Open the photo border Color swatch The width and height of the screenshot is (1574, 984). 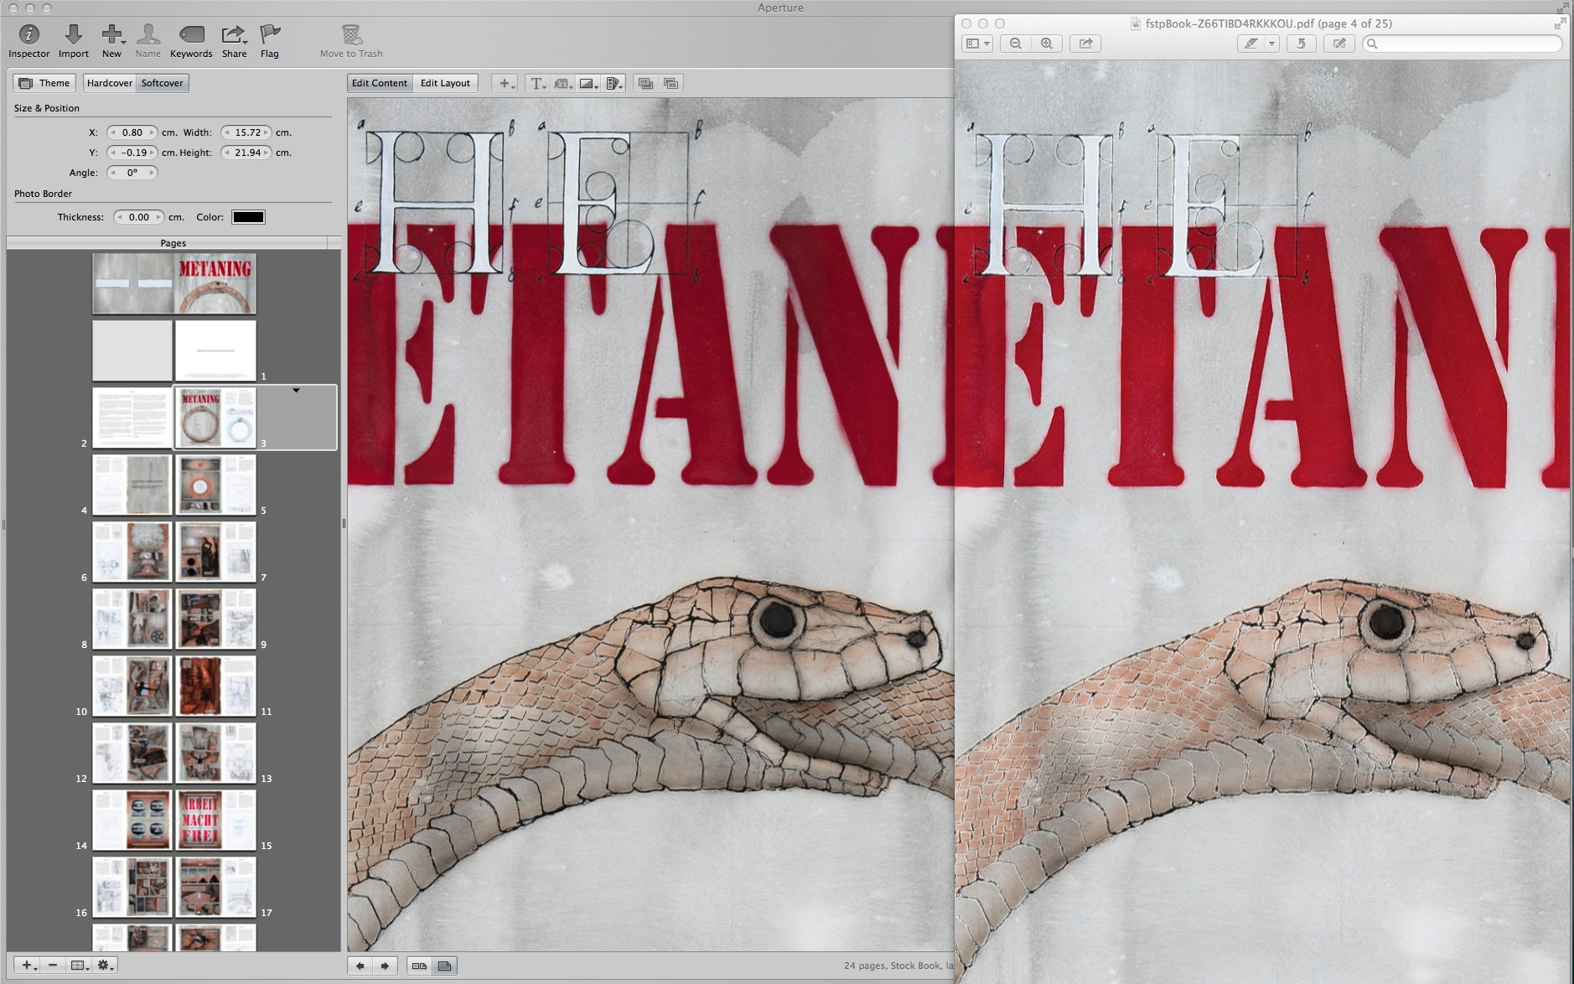(248, 217)
